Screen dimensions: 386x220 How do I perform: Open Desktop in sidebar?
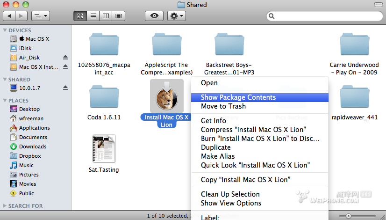[x=25, y=109]
